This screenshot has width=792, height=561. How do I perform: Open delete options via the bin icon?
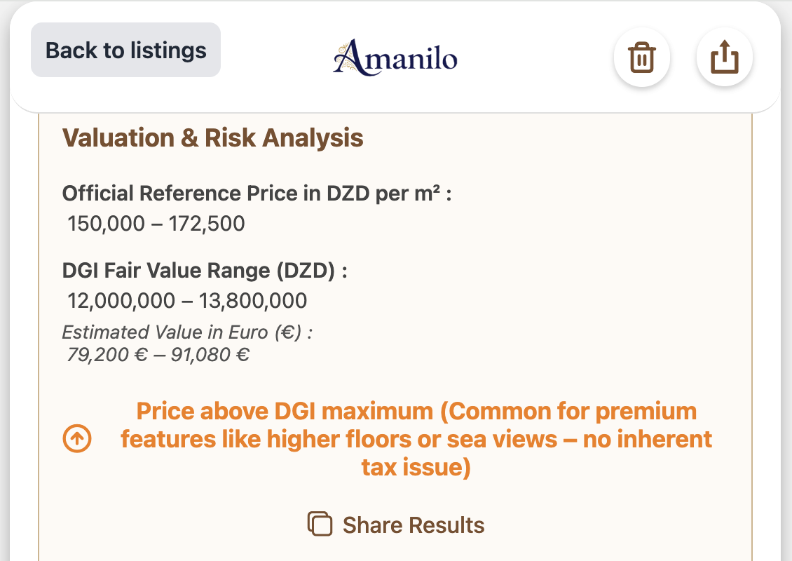(x=641, y=58)
